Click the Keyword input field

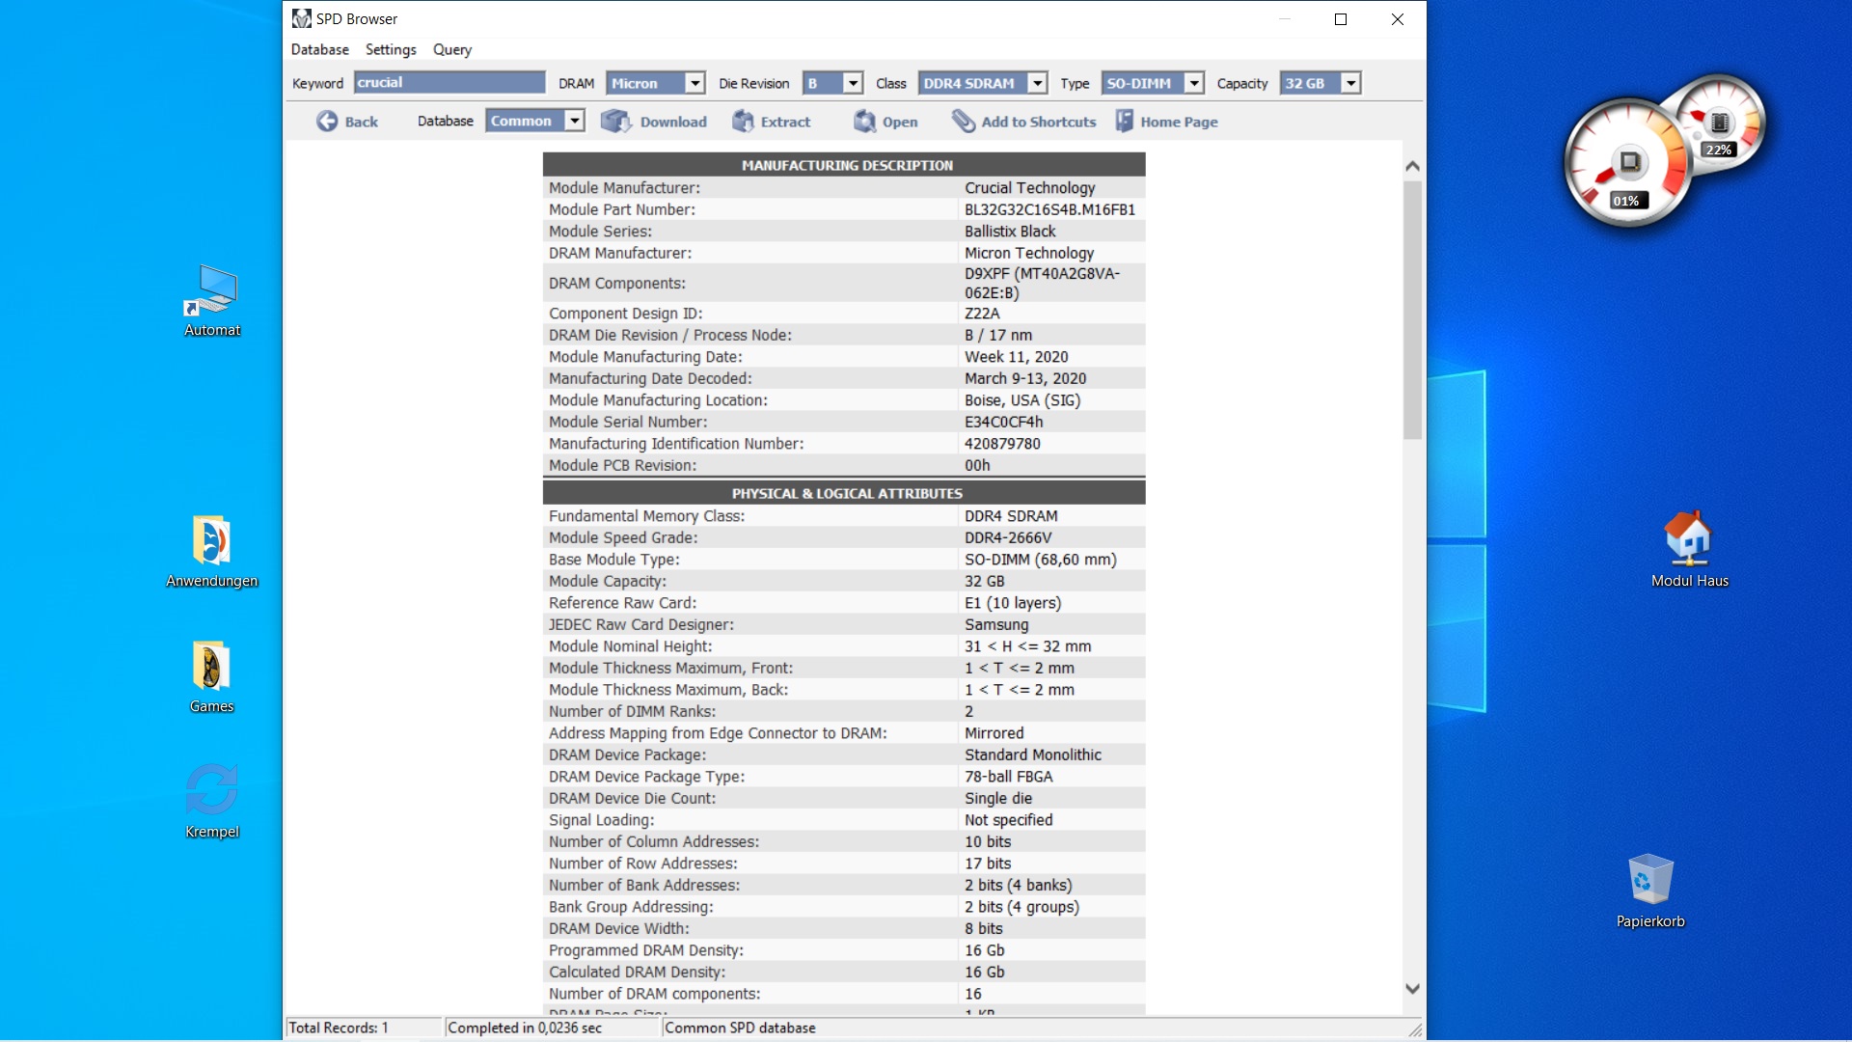(449, 83)
